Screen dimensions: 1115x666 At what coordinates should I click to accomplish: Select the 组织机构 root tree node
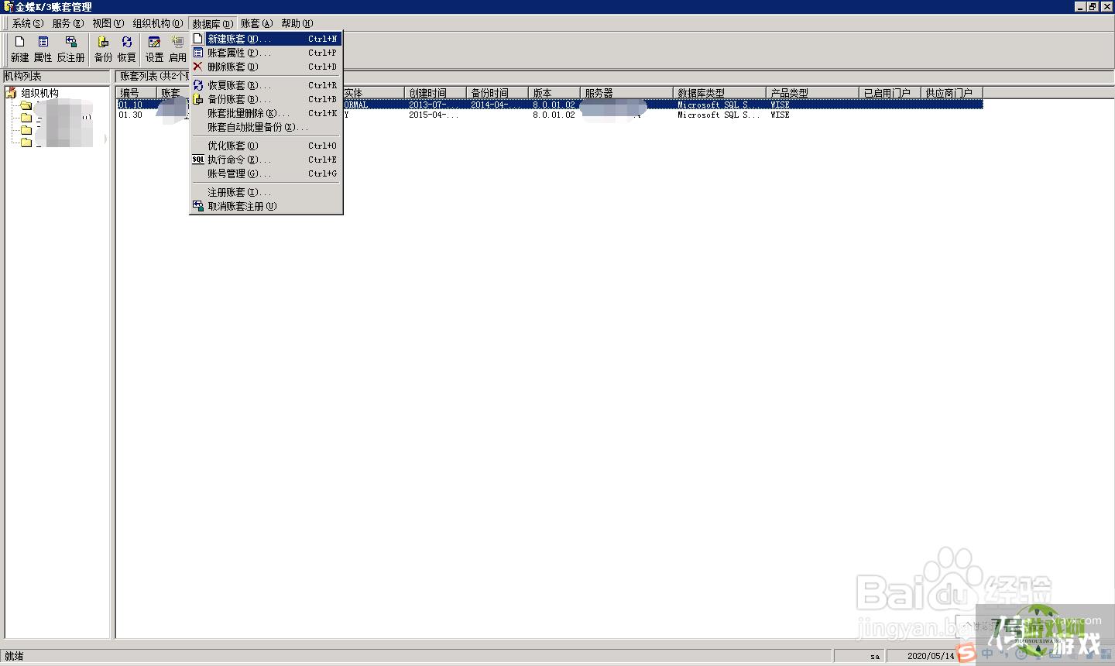(39, 93)
